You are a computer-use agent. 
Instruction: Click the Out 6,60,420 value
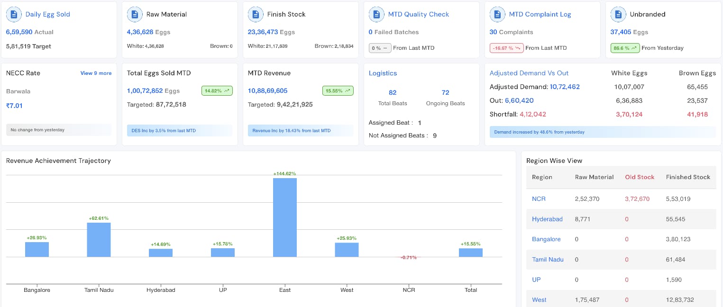pyautogui.click(x=519, y=100)
